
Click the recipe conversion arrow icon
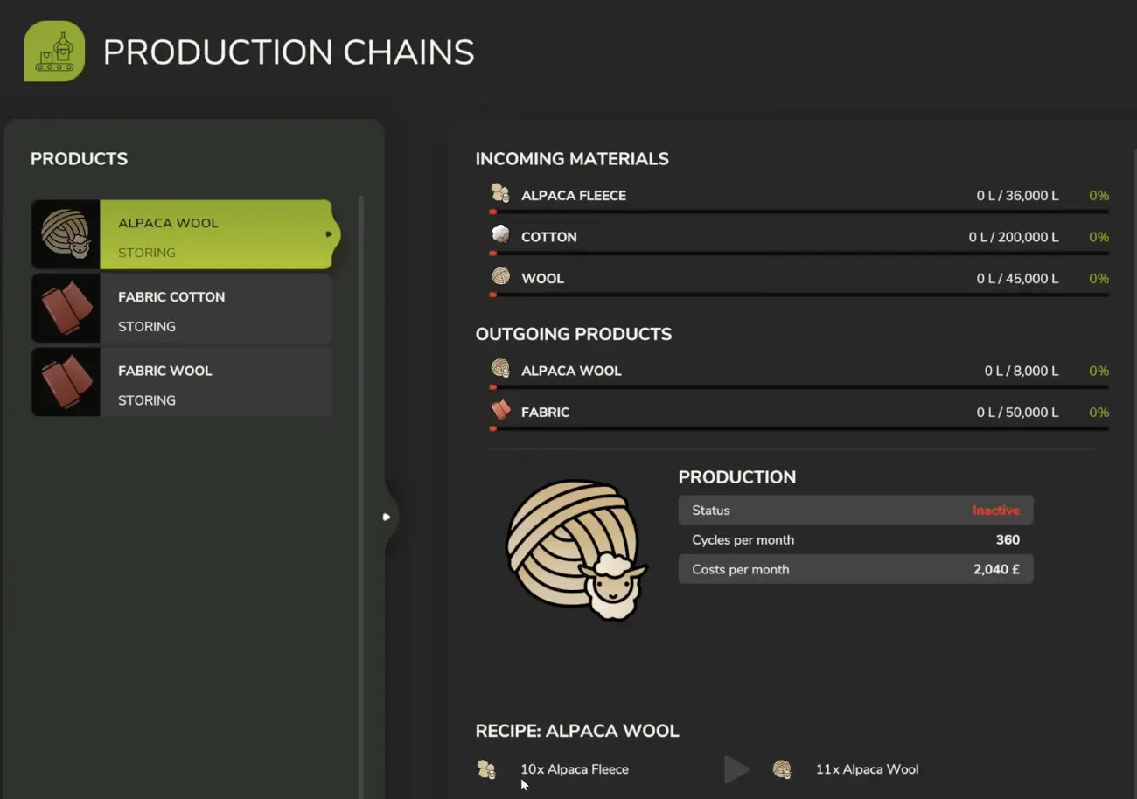pos(736,769)
